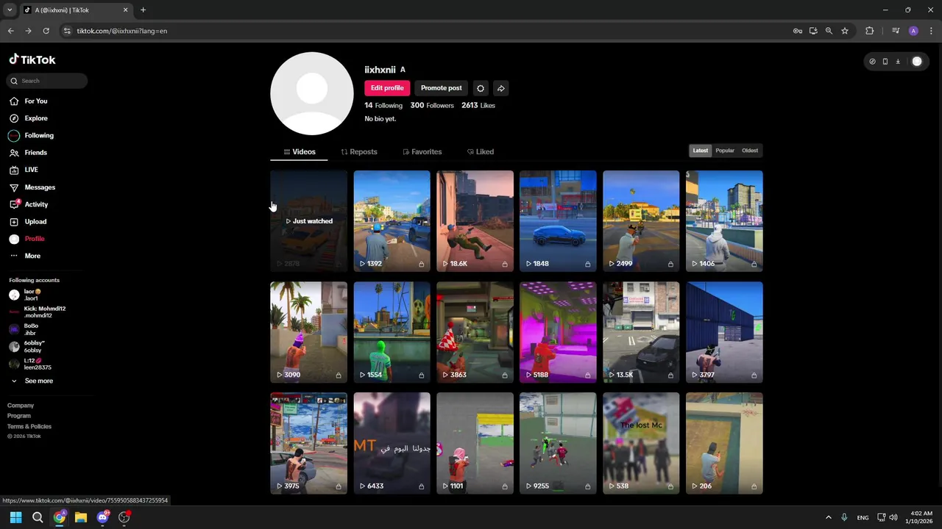Open the video with 18.6K views
Screen dimensions: 942x529
475,221
